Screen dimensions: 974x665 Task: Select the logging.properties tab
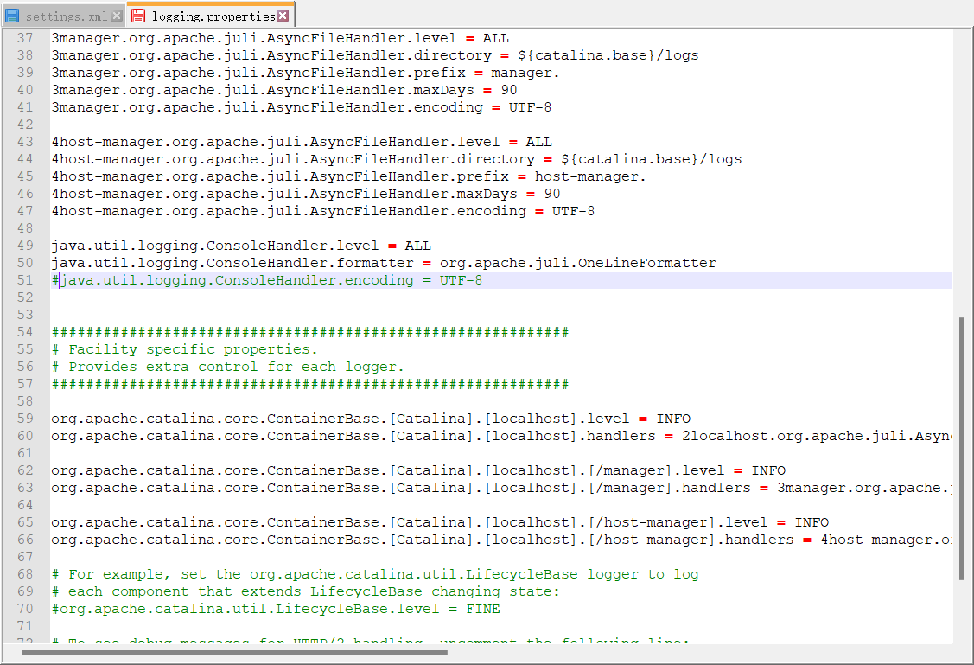click(207, 15)
